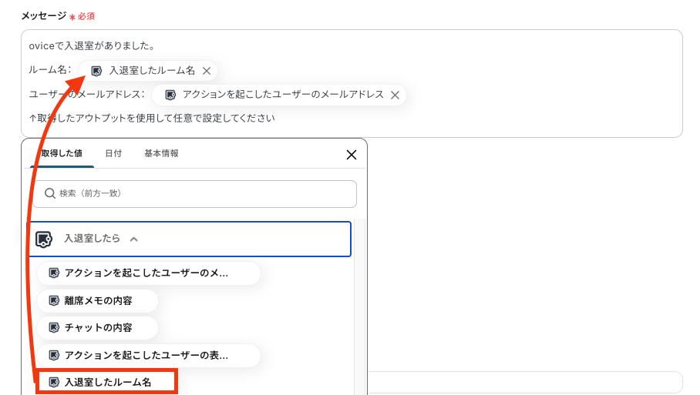Click the icon on the 離席メモの内容 option
The image size is (700, 395).
[x=54, y=301]
